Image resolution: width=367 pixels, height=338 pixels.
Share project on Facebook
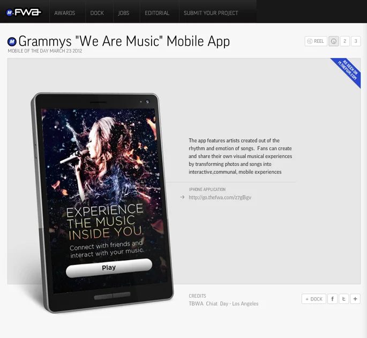332,299
